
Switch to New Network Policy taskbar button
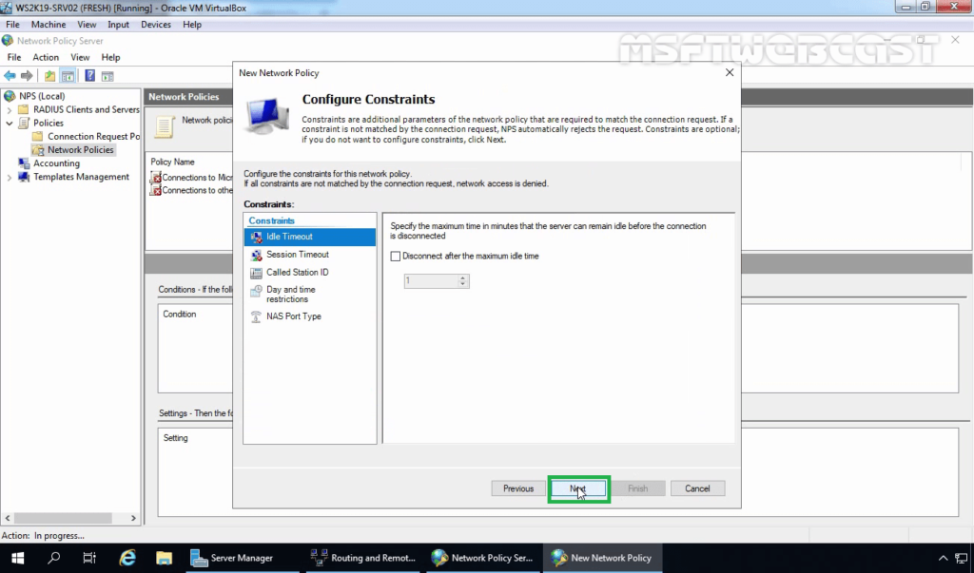pyautogui.click(x=602, y=558)
